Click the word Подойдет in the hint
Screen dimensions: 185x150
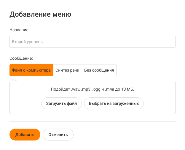pyautogui.click(x=60, y=89)
